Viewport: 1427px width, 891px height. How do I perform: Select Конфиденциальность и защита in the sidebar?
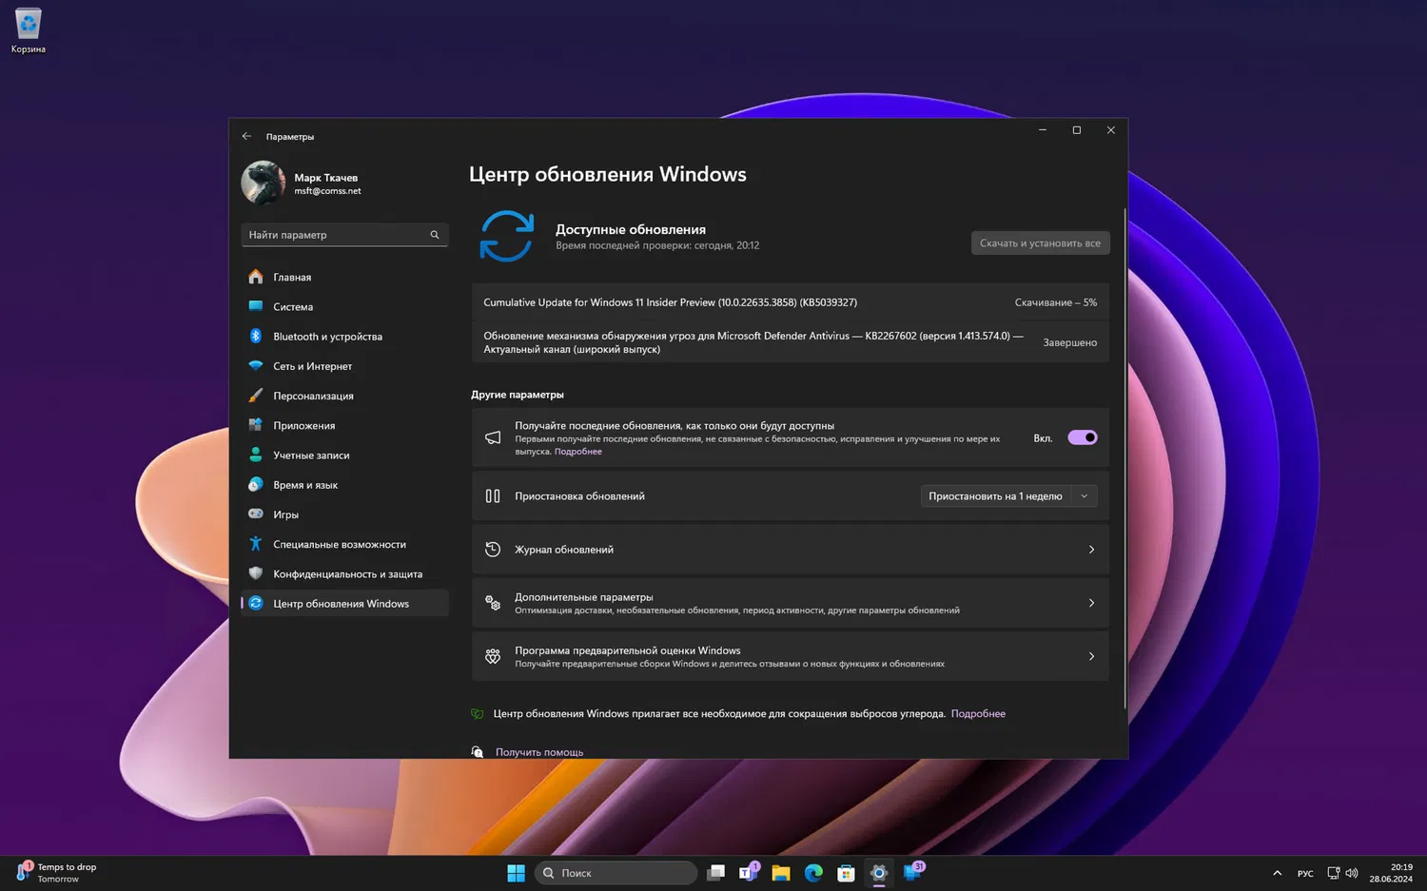tap(344, 573)
